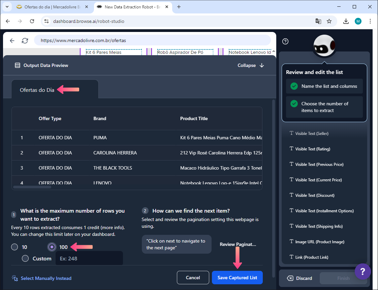Switch to the Ofertas do dia Mercadolivre tab
Image resolution: width=378 pixels, height=290 pixels.
coord(52,7)
